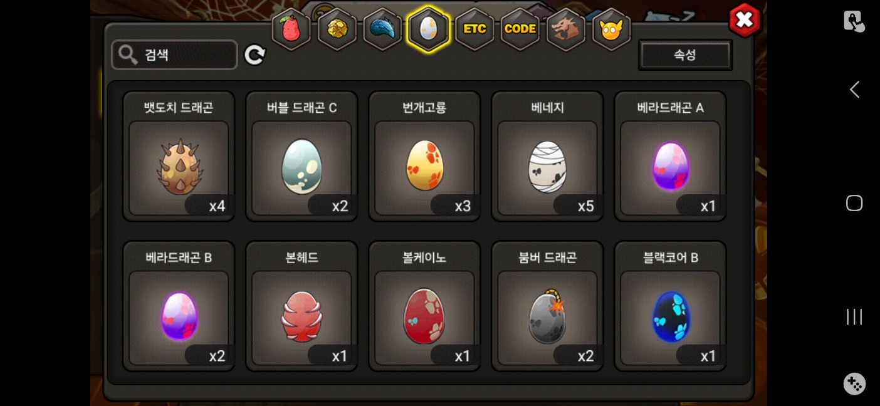Screen dimensions: 880x406
Task: Select the blue dragon horn tab
Action: 382,29
